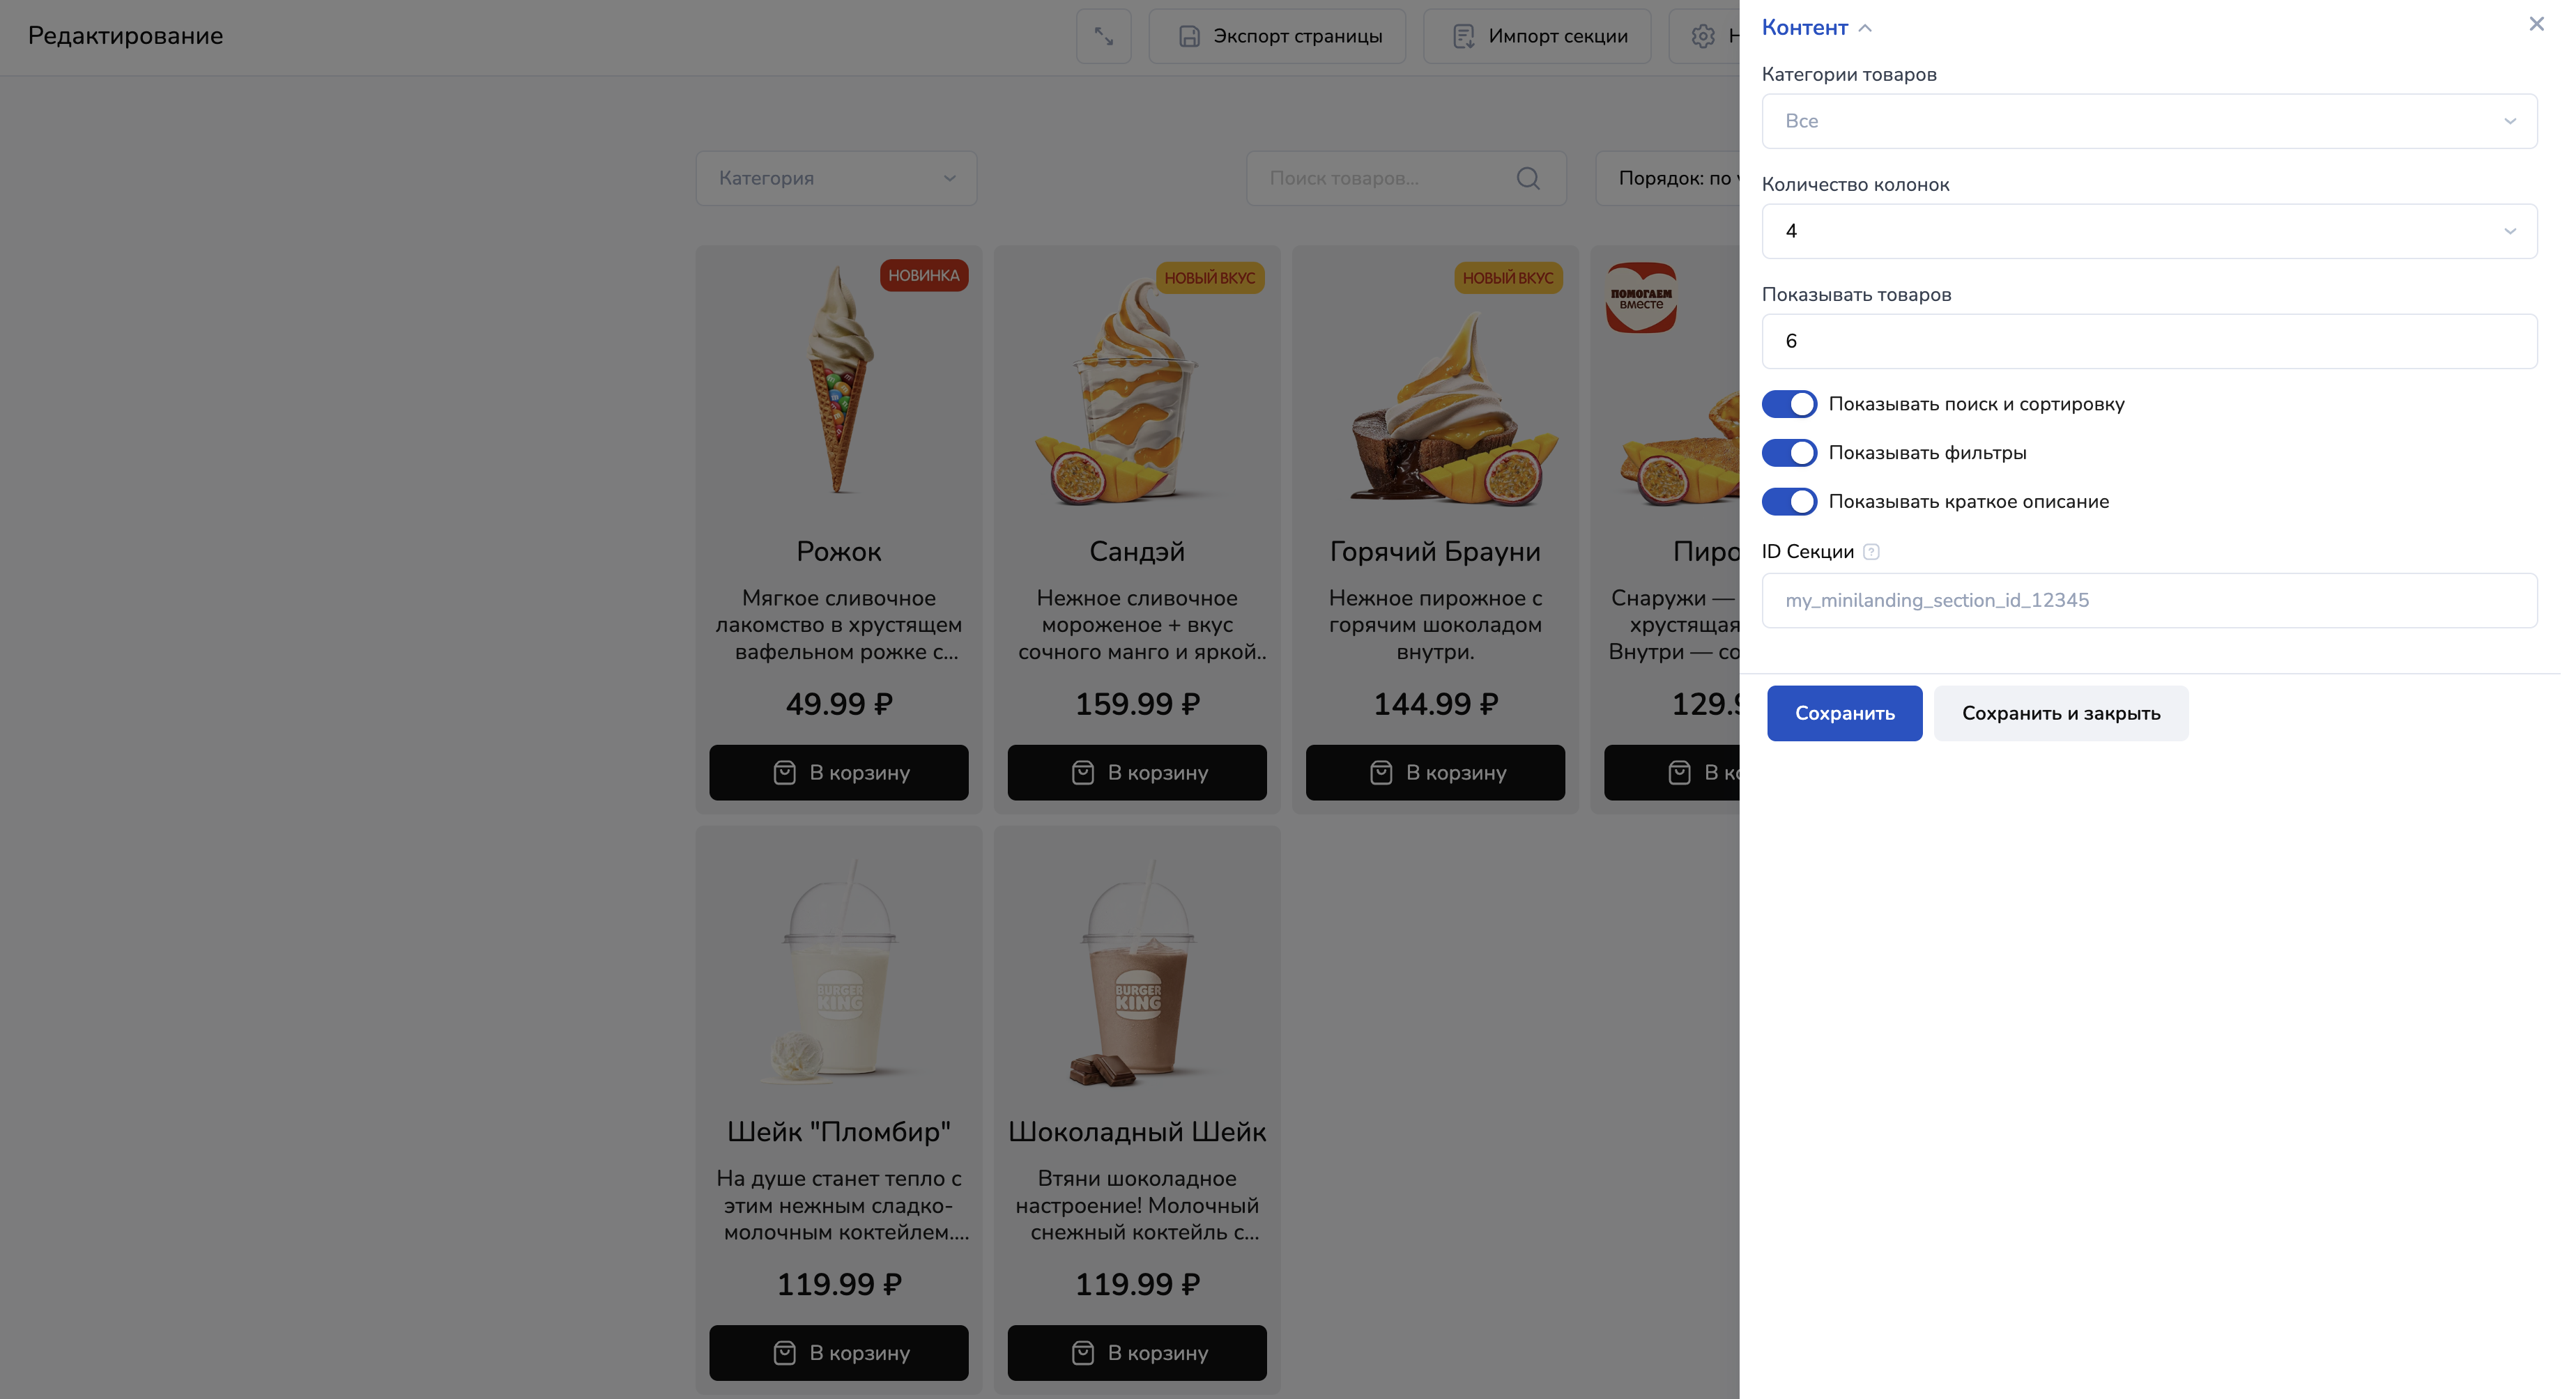The height and width of the screenshot is (1399, 2576).
Task: Click the settings gear icon in toolbar
Action: 1702,36
